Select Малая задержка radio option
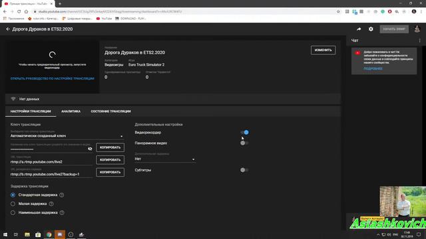 pyautogui.click(x=13, y=204)
